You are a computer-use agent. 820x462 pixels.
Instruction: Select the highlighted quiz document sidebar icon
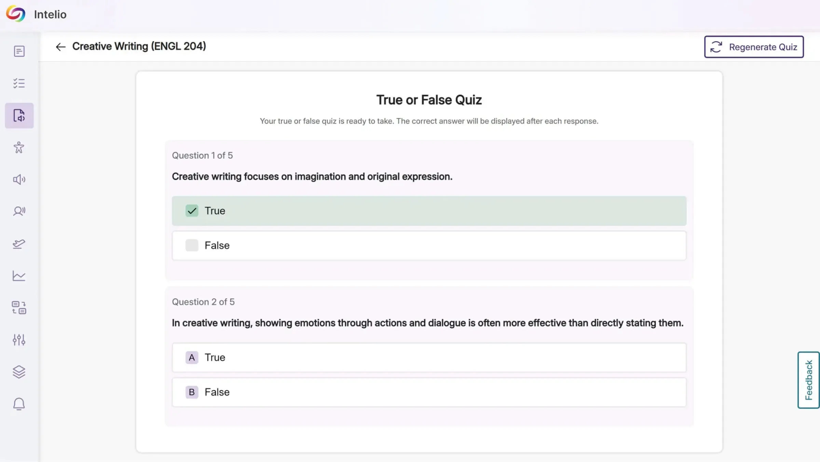click(x=19, y=116)
